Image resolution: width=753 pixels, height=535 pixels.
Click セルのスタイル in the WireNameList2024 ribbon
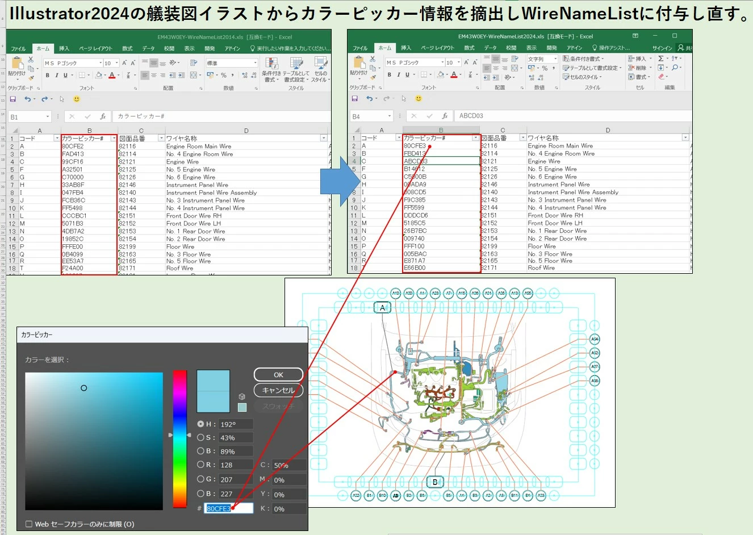point(583,77)
